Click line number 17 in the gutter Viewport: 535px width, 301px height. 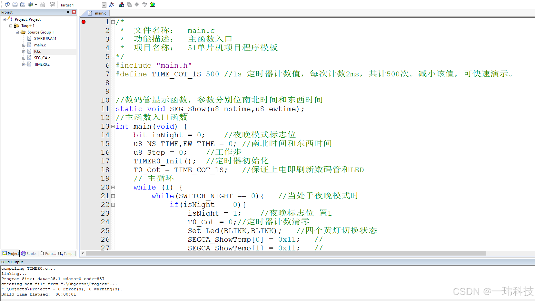(x=105, y=161)
